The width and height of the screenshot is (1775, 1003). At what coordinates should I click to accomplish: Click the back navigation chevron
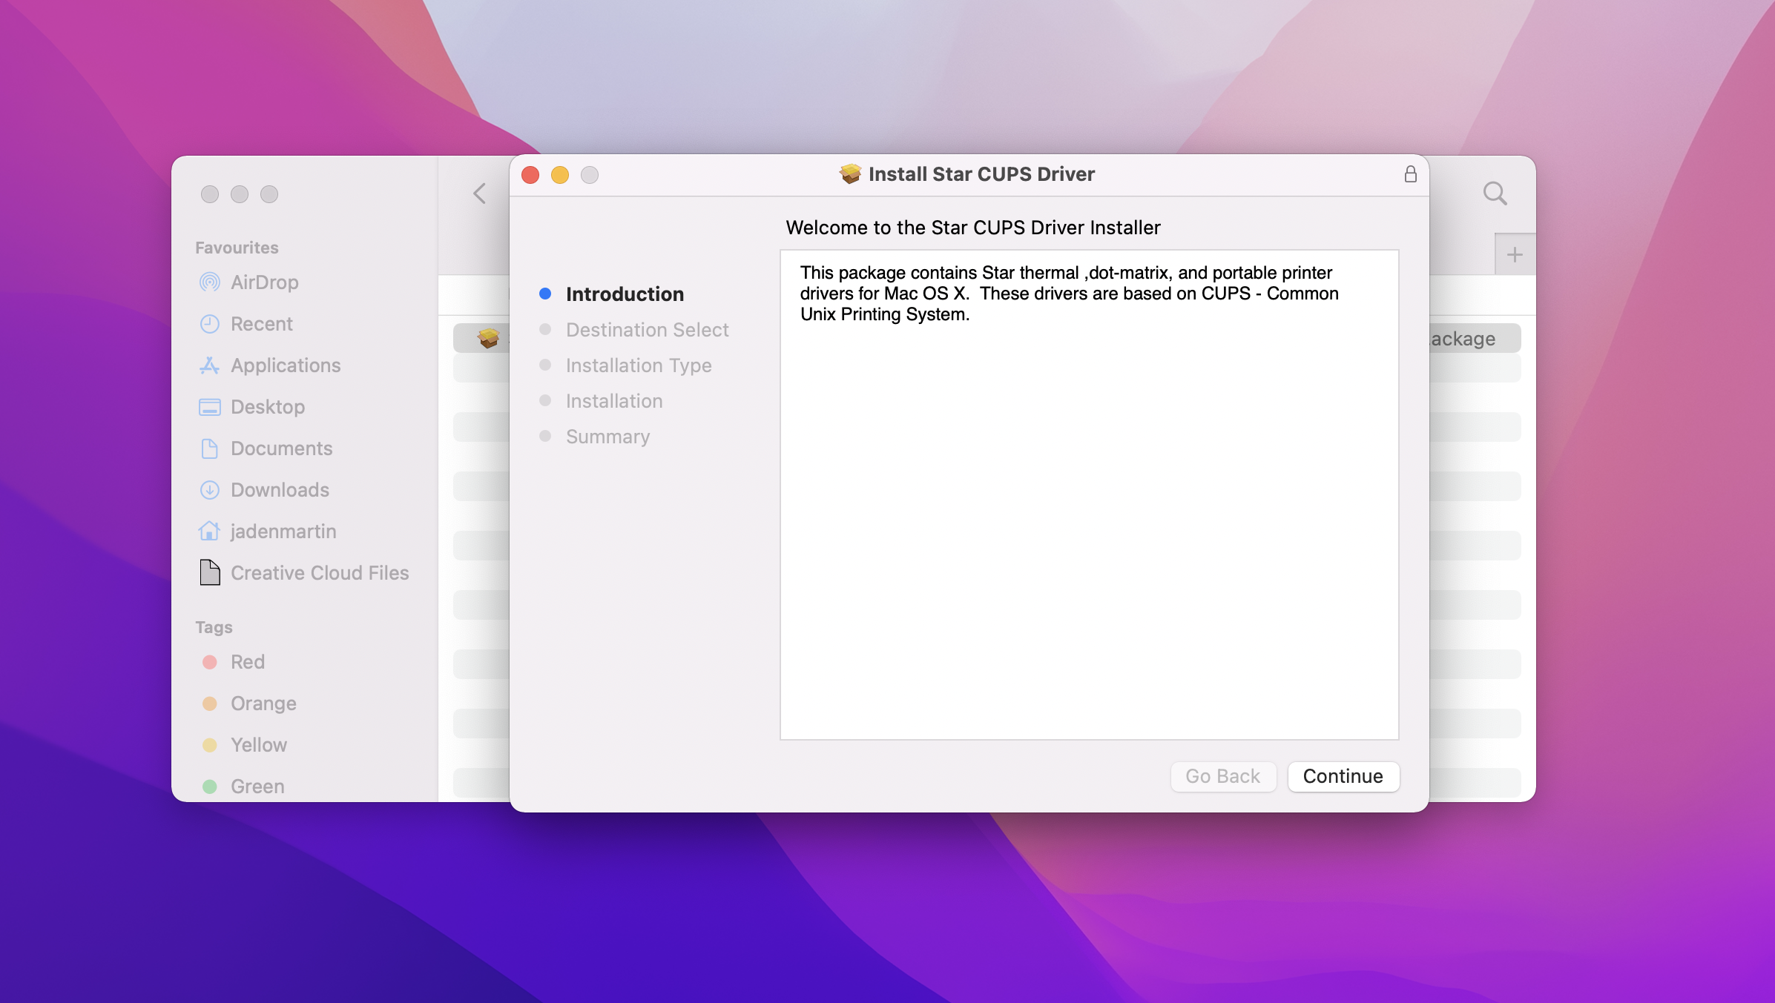pyautogui.click(x=478, y=193)
